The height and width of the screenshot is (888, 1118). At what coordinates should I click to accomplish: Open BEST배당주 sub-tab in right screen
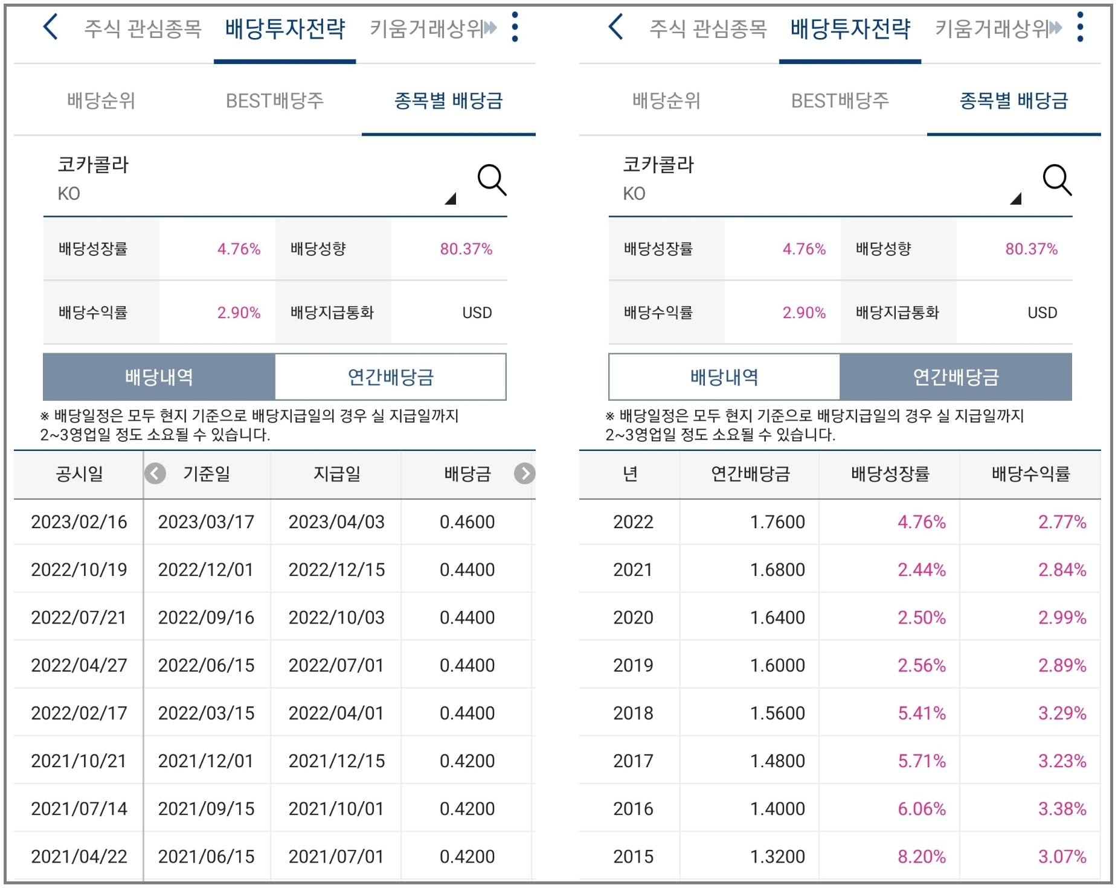(840, 100)
